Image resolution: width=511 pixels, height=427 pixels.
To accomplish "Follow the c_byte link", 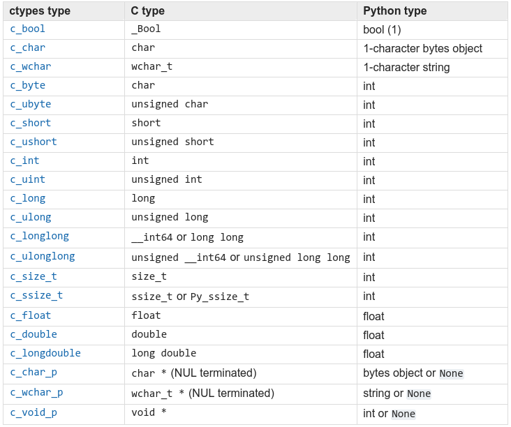I will coord(27,86).
